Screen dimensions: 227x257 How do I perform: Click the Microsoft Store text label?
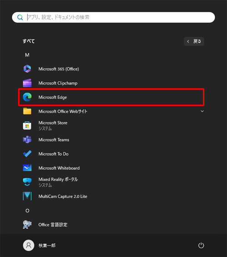pos(53,123)
